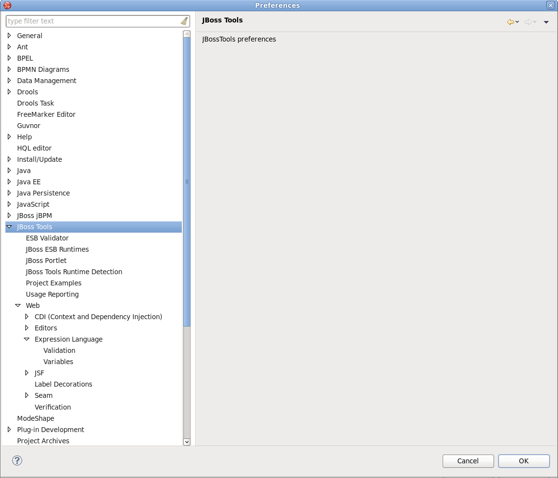Image resolution: width=558 pixels, height=478 pixels.
Task: Click the type filter text field
Action: click(93, 21)
